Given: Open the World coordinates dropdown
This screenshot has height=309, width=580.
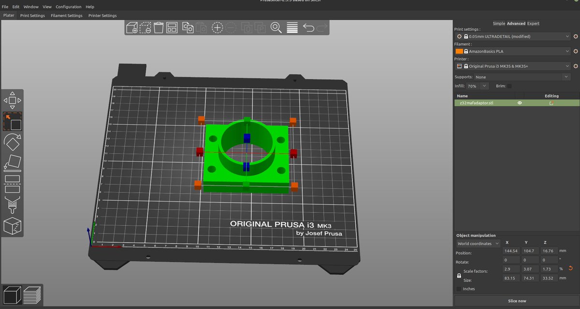Looking at the screenshot, I should 478,244.
